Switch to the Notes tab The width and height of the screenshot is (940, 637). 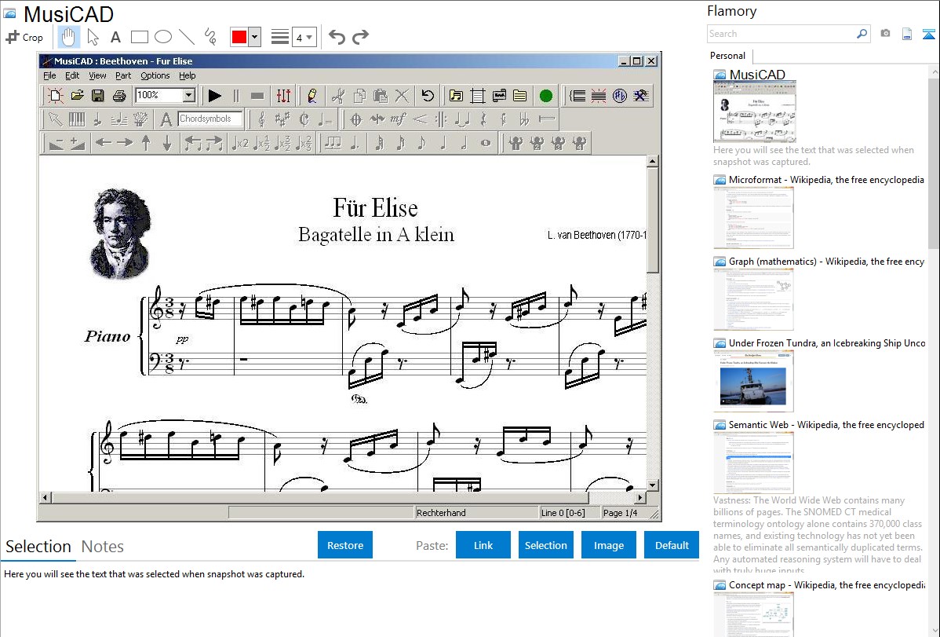103,547
